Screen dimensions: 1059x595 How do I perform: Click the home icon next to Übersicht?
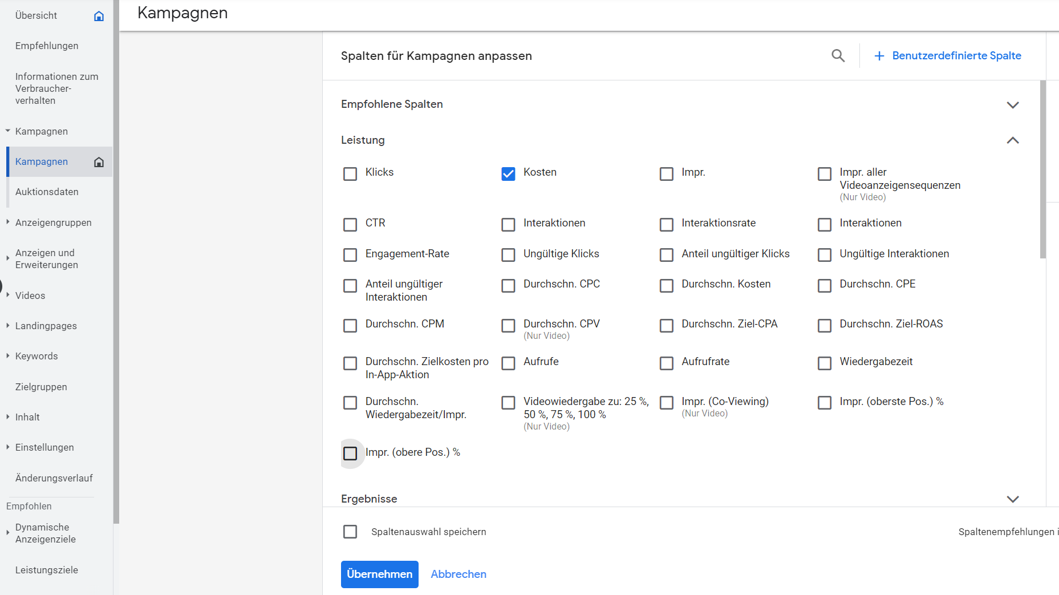(99, 16)
